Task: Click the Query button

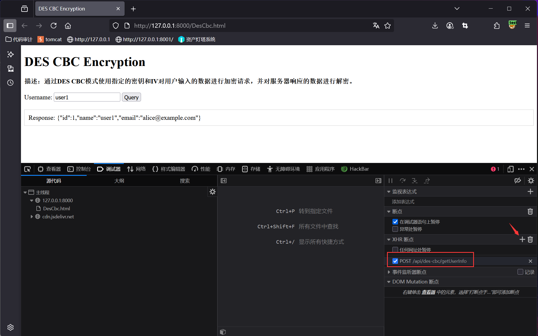Action: coord(131,97)
